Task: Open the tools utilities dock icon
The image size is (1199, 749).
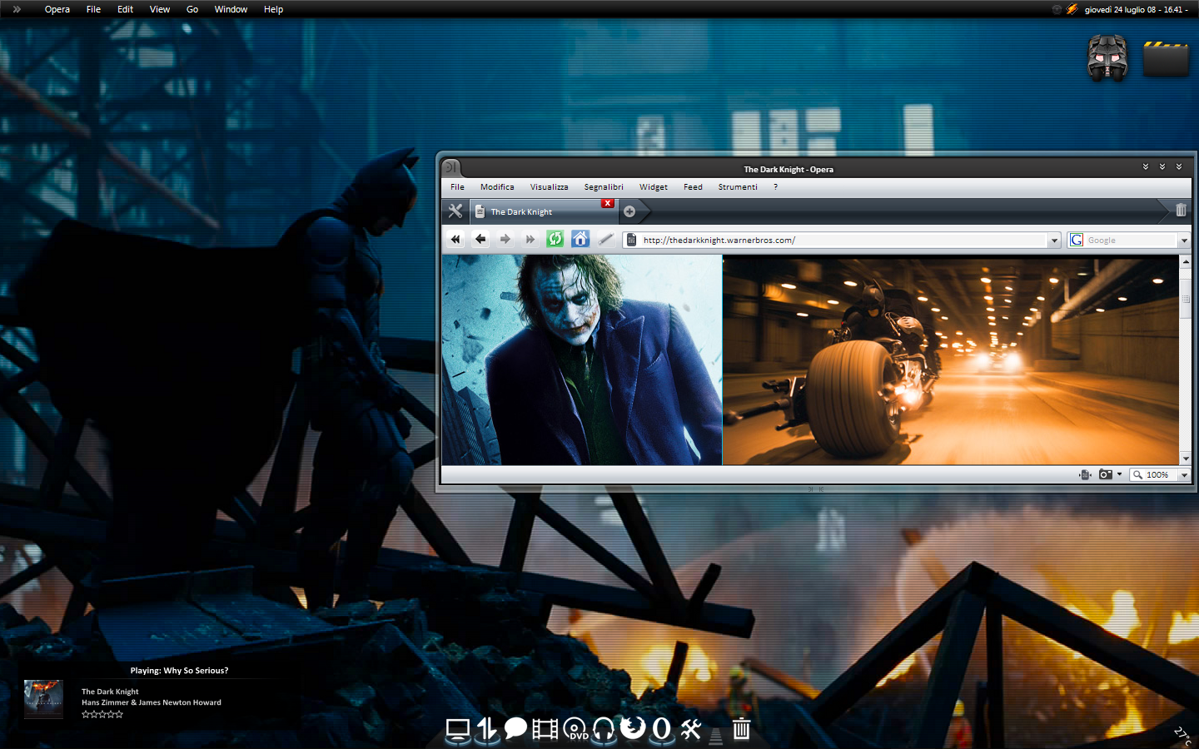Action: click(x=691, y=729)
